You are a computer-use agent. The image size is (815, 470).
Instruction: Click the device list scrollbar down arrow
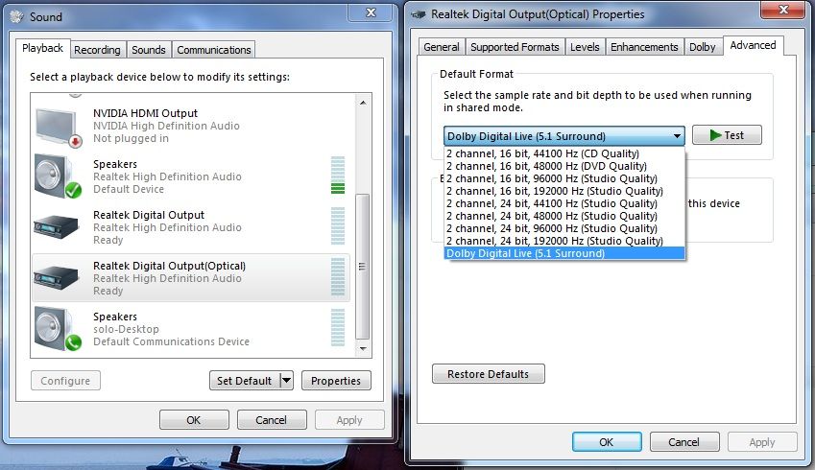[363, 349]
